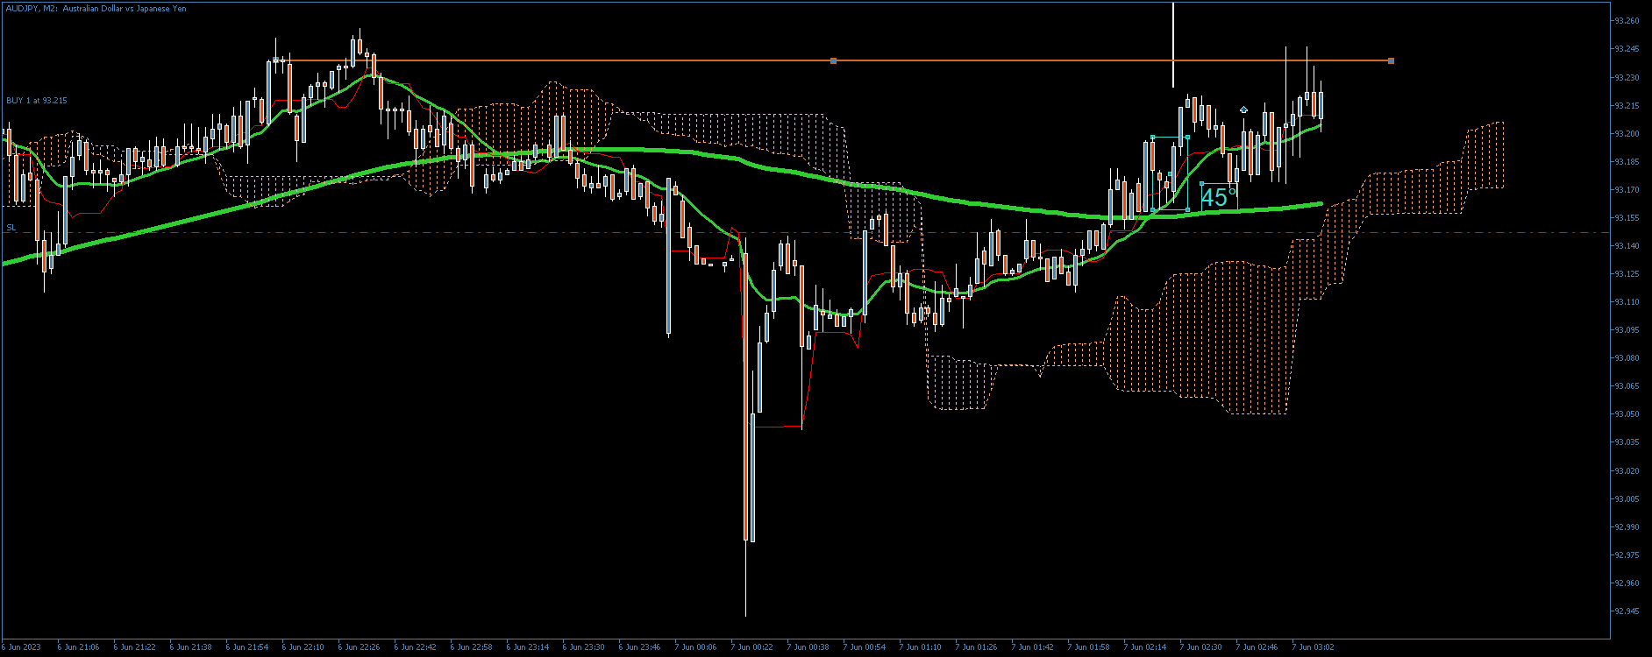Viewport: 1652px width, 657px height.
Task: Click the 93.050 price axis label
Action: click(1627, 414)
